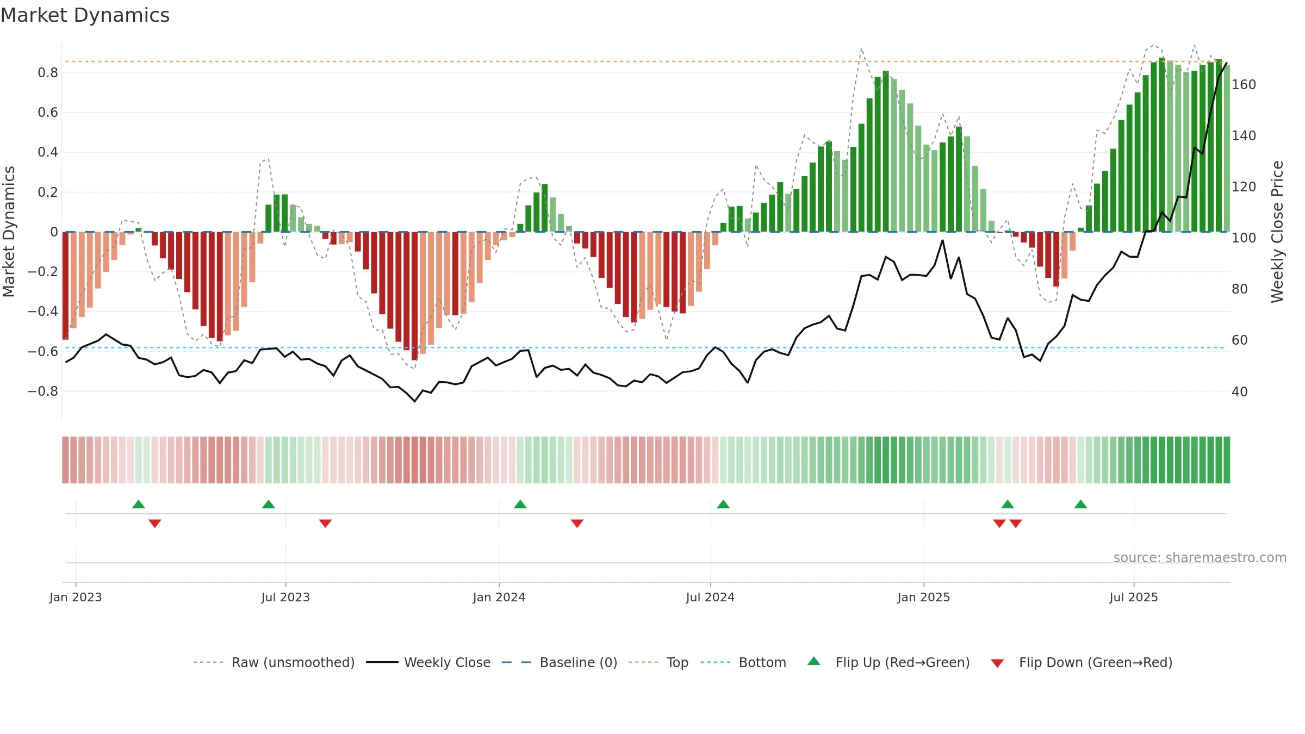1305x734 pixels.
Task: Select the green flip-up marker just after Jul 2024
Action: coord(723,504)
